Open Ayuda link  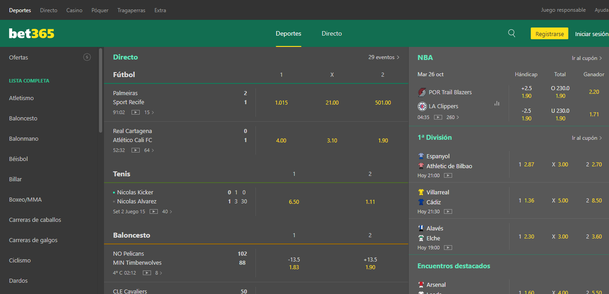tap(601, 10)
